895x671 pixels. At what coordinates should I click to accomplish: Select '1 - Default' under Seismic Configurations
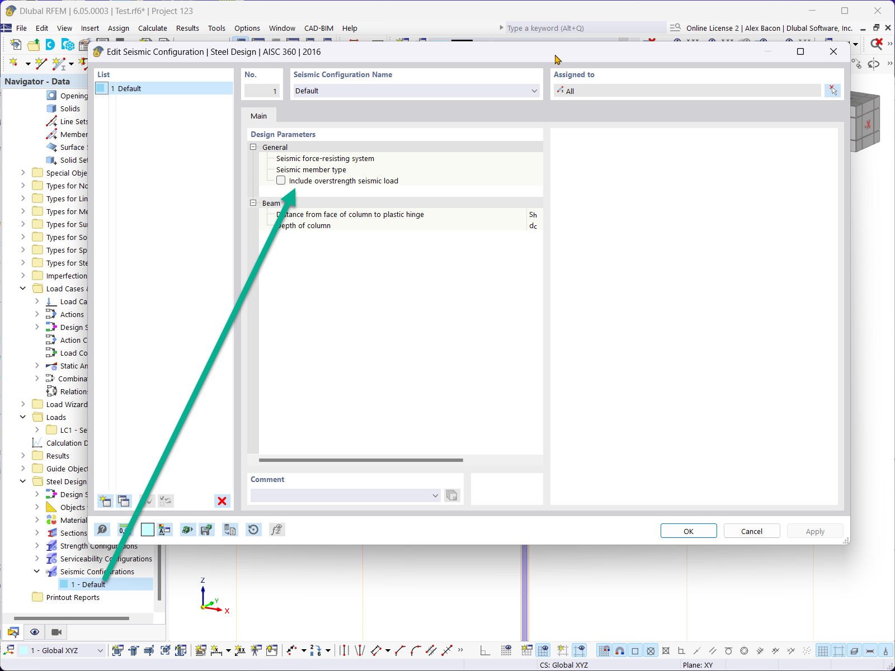point(88,584)
